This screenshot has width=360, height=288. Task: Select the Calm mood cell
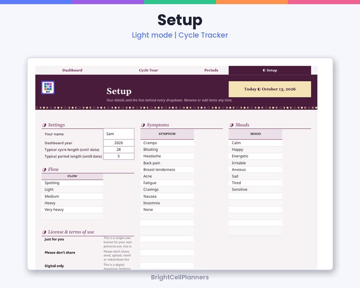click(x=255, y=143)
